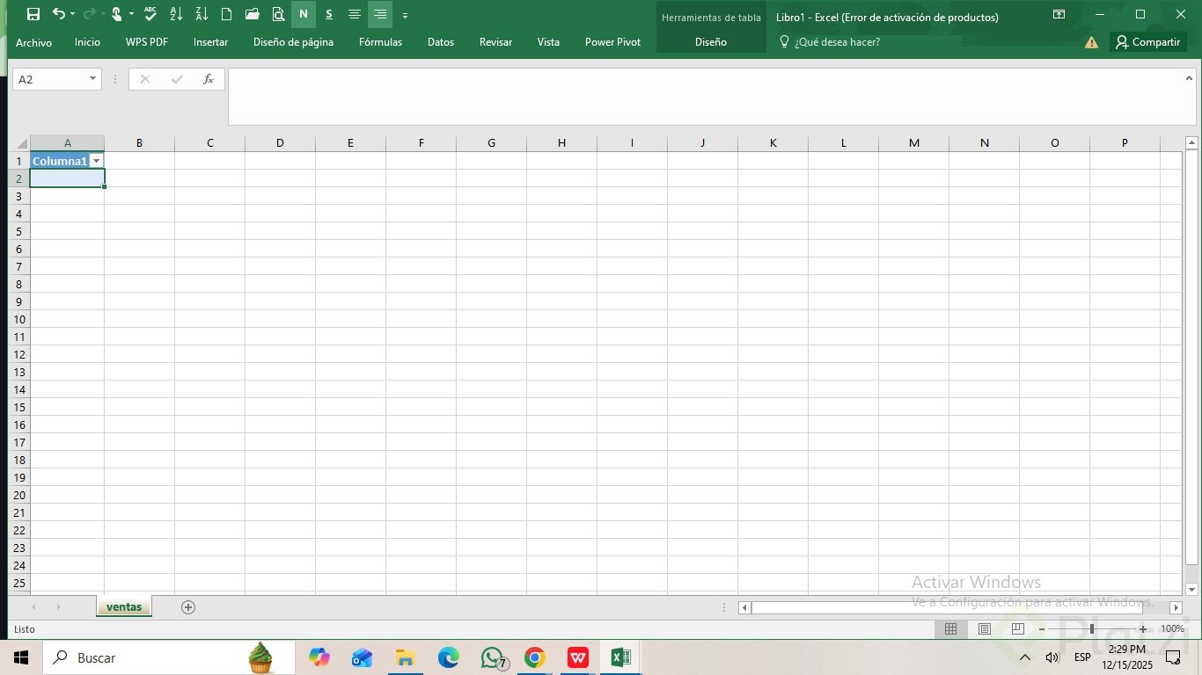Undo the last action

58,14
